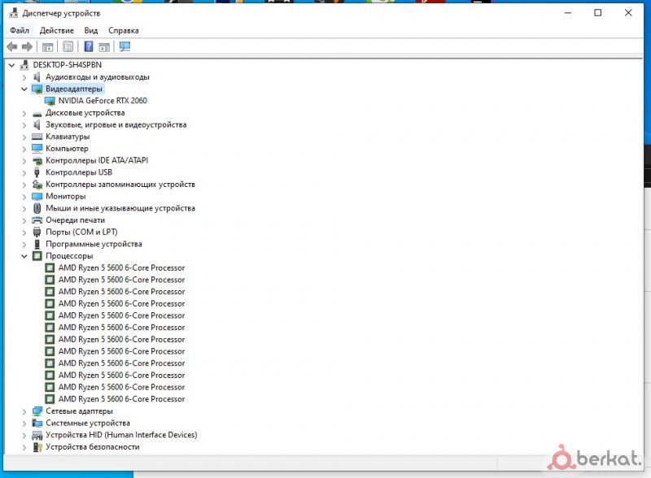Screen dimensions: 651x478
Task: Expand the Контроллеры USB category
Action: coord(24,172)
